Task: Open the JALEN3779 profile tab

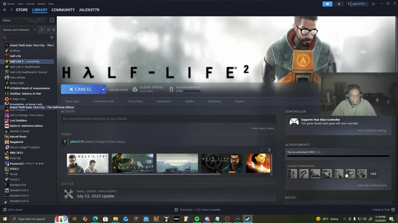Action: (x=89, y=10)
